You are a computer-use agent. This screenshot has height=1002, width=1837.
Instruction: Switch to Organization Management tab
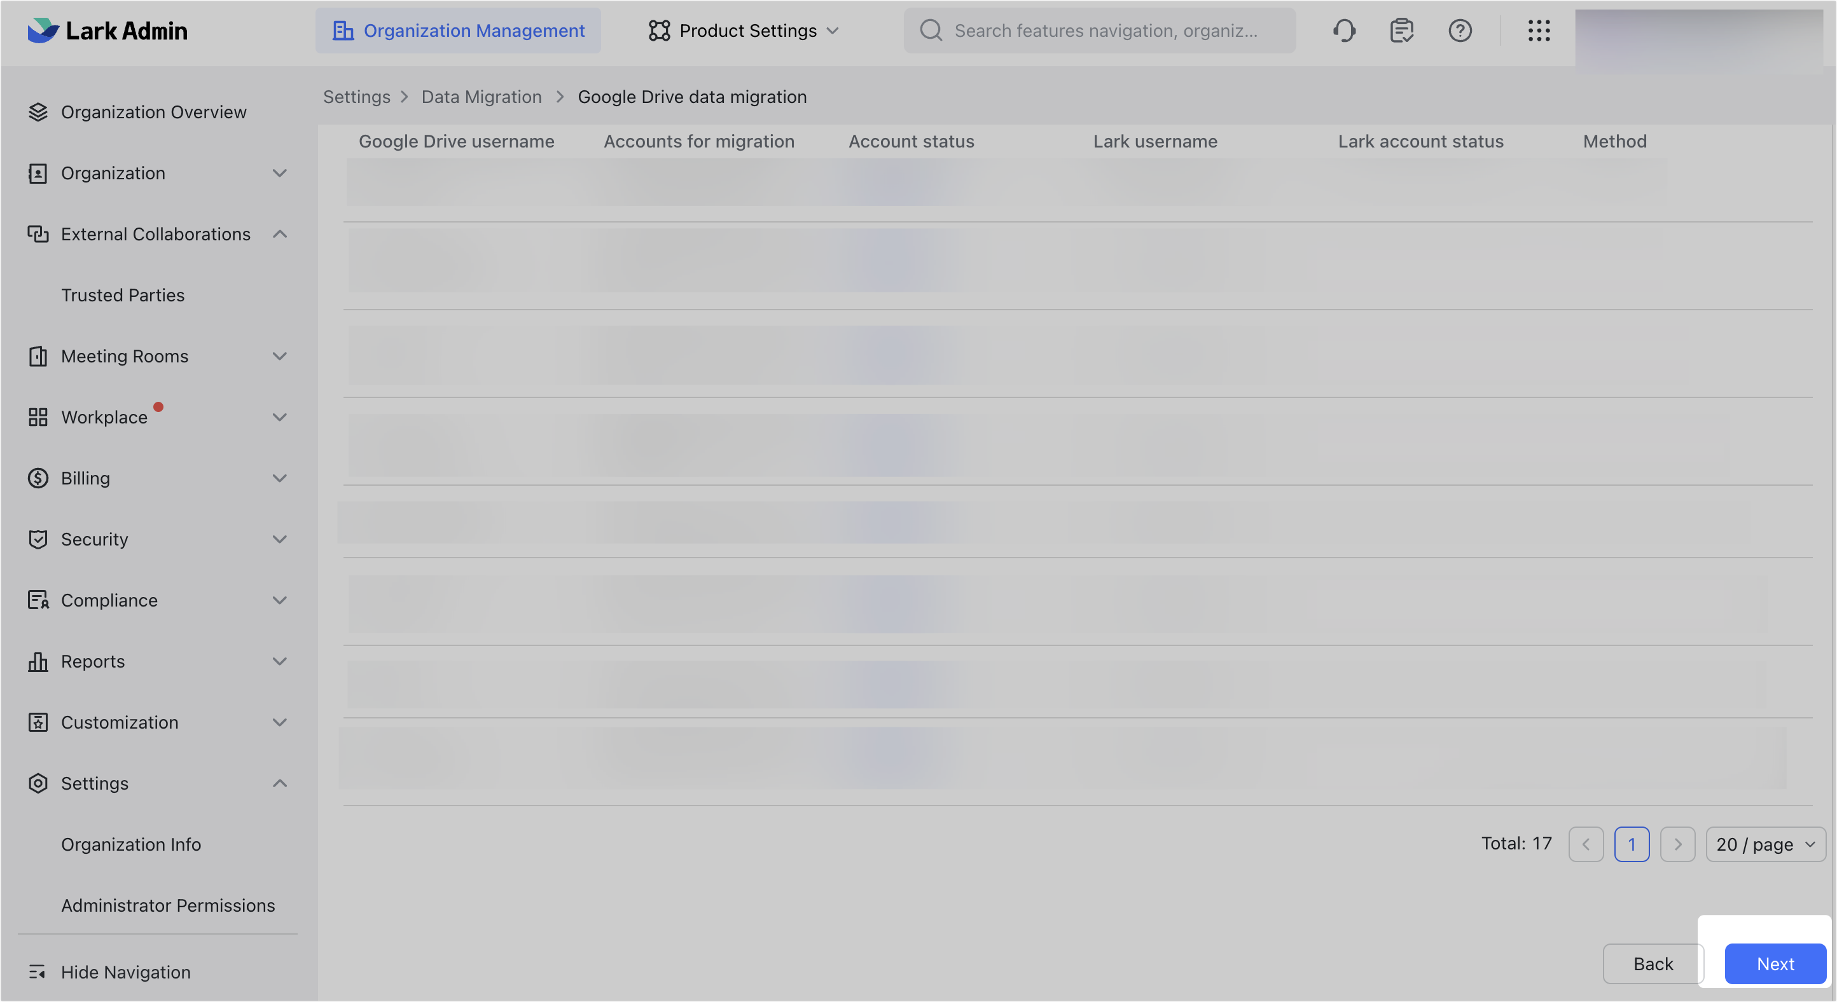tap(458, 31)
